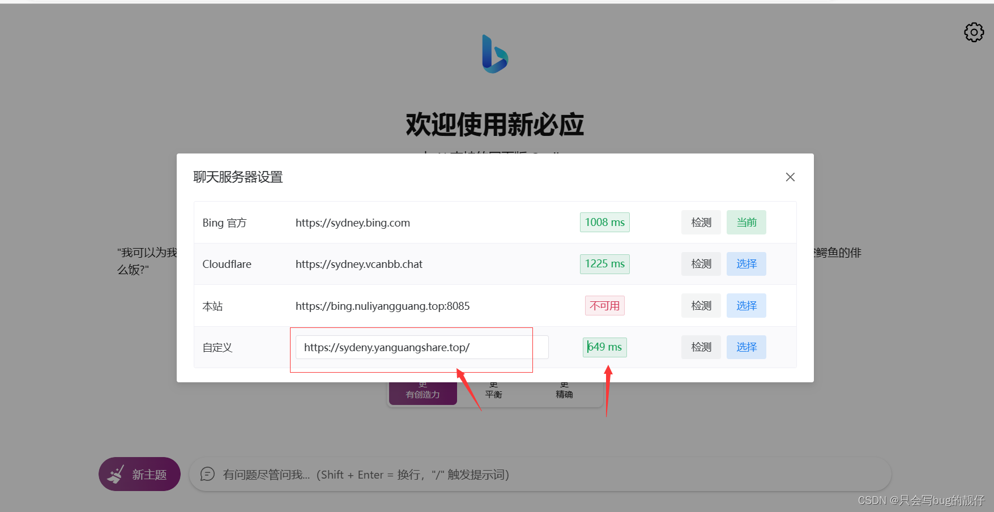Test latency for Bing official server
Screen dimensions: 994x512
(x=701, y=223)
